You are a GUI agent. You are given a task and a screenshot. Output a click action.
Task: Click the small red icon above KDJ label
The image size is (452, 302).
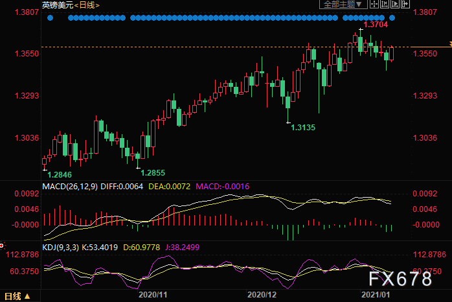point(3,246)
